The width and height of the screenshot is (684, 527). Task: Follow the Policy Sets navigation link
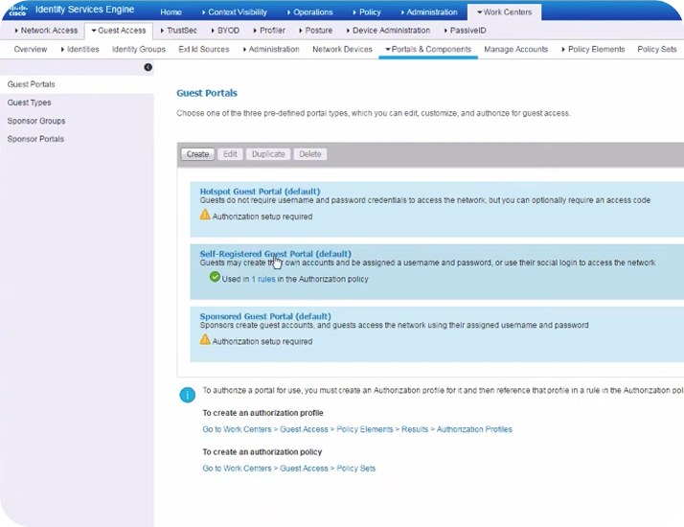[x=288, y=469]
